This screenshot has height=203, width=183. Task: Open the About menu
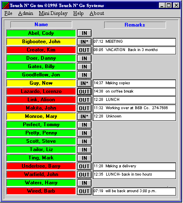(x=97, y=13)
